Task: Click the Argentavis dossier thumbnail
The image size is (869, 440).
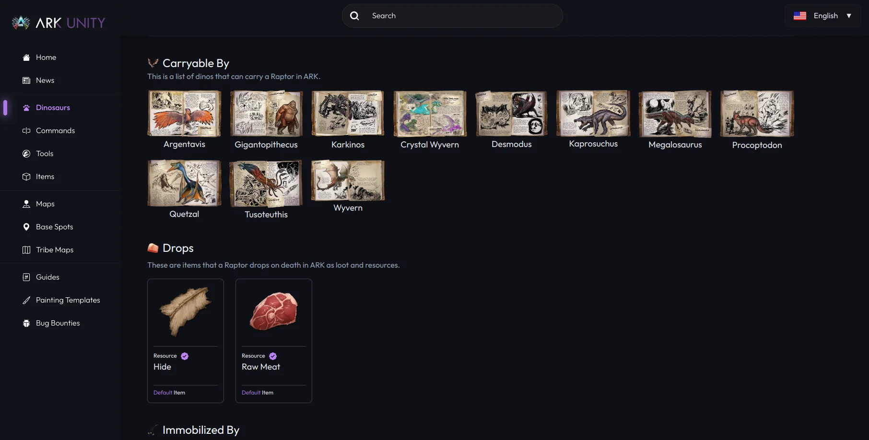Action: point(184,114)
